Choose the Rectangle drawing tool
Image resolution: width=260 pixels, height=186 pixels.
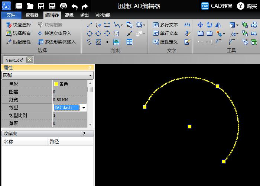[107, 25]
